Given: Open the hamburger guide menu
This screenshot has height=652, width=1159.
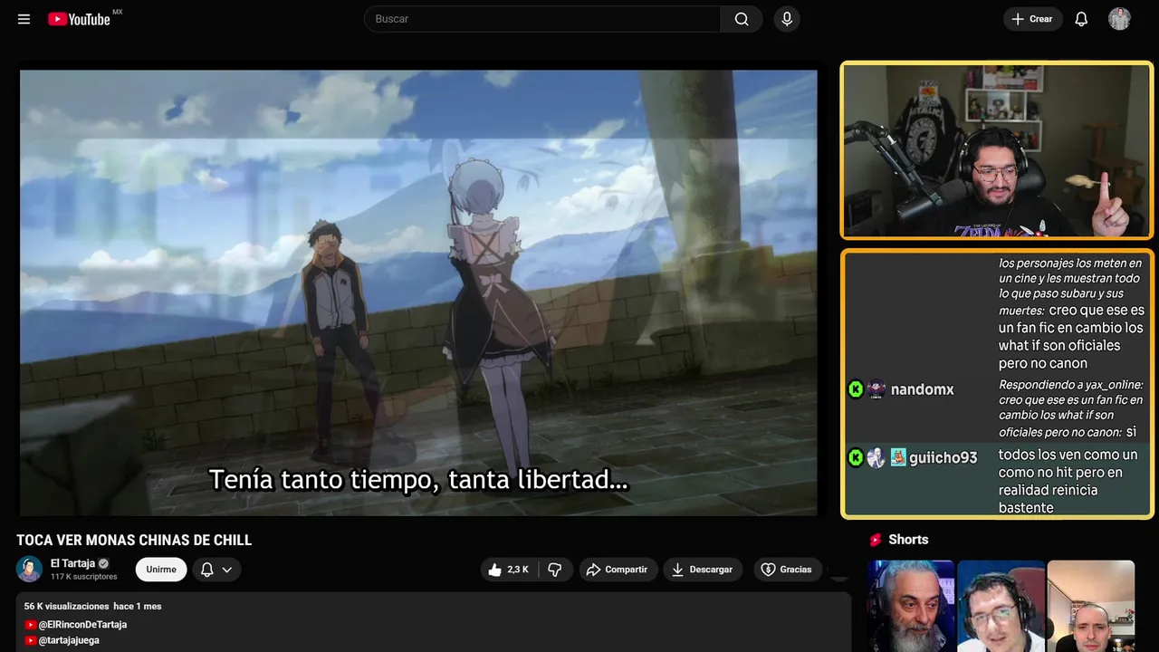Looking at the screenshot, I should coord(24,19).
